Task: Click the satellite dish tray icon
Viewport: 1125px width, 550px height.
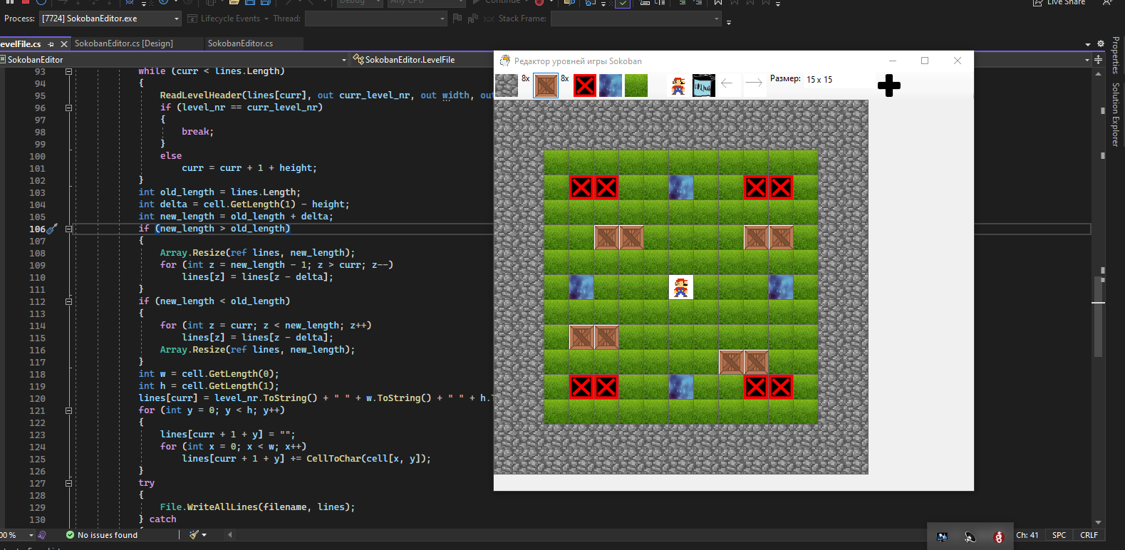Action: 970,537
